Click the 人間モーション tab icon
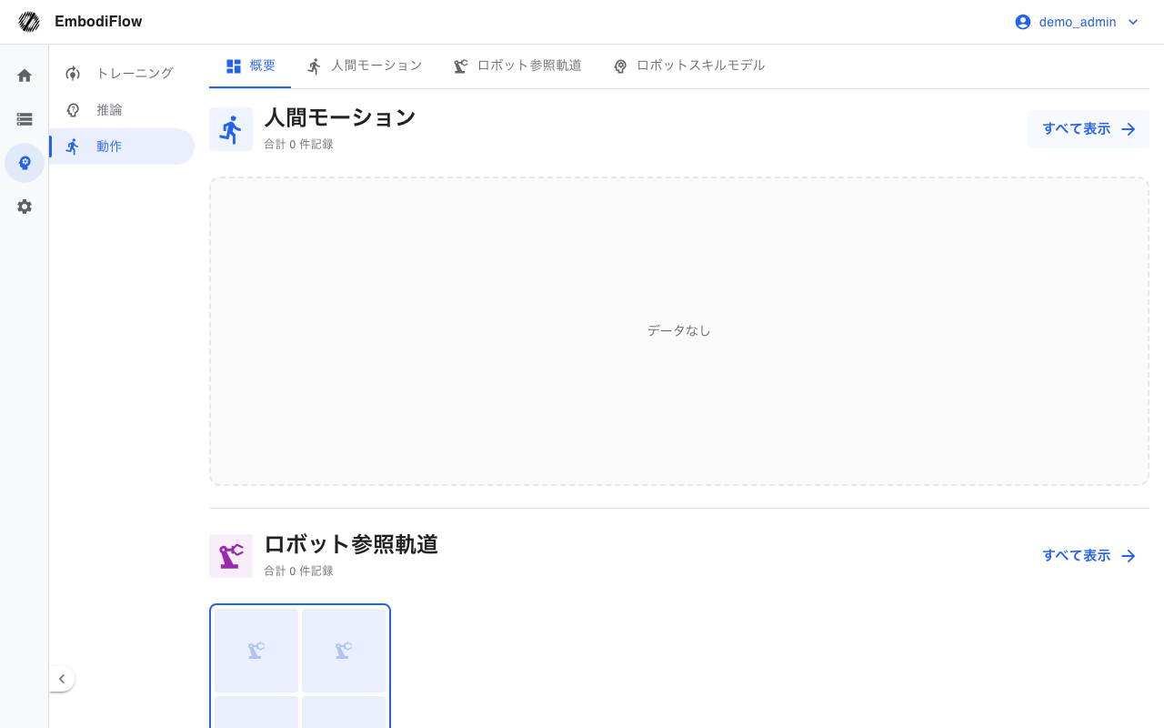The width and height of the screenshot is (1164, 728). tap(315, 66)
